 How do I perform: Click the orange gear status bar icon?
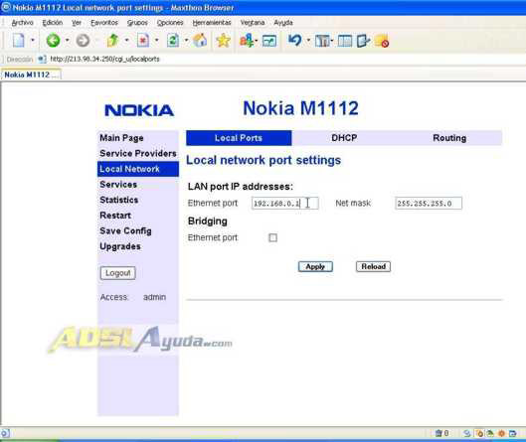click(x=501, y=433)
